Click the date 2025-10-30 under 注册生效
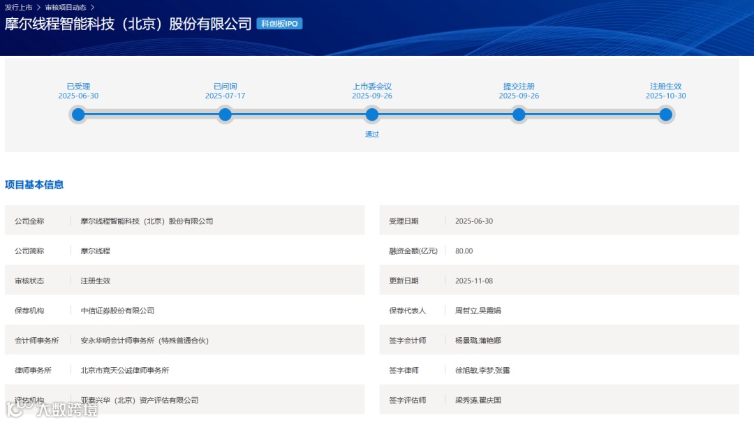754x423 pixels. [665, 96]
